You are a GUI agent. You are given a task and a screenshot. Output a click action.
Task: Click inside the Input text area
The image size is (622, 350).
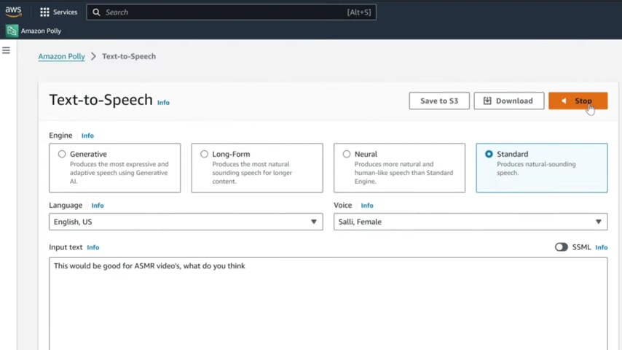pyautogui.click(x=328, y=304)
